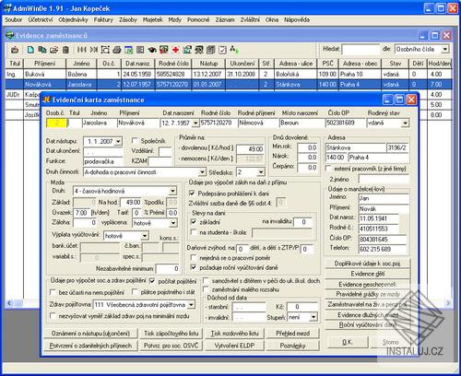The height and width of the screenshot is (376, 461).
Task: Click Přehled mezd button
Action: click(293, 334)
